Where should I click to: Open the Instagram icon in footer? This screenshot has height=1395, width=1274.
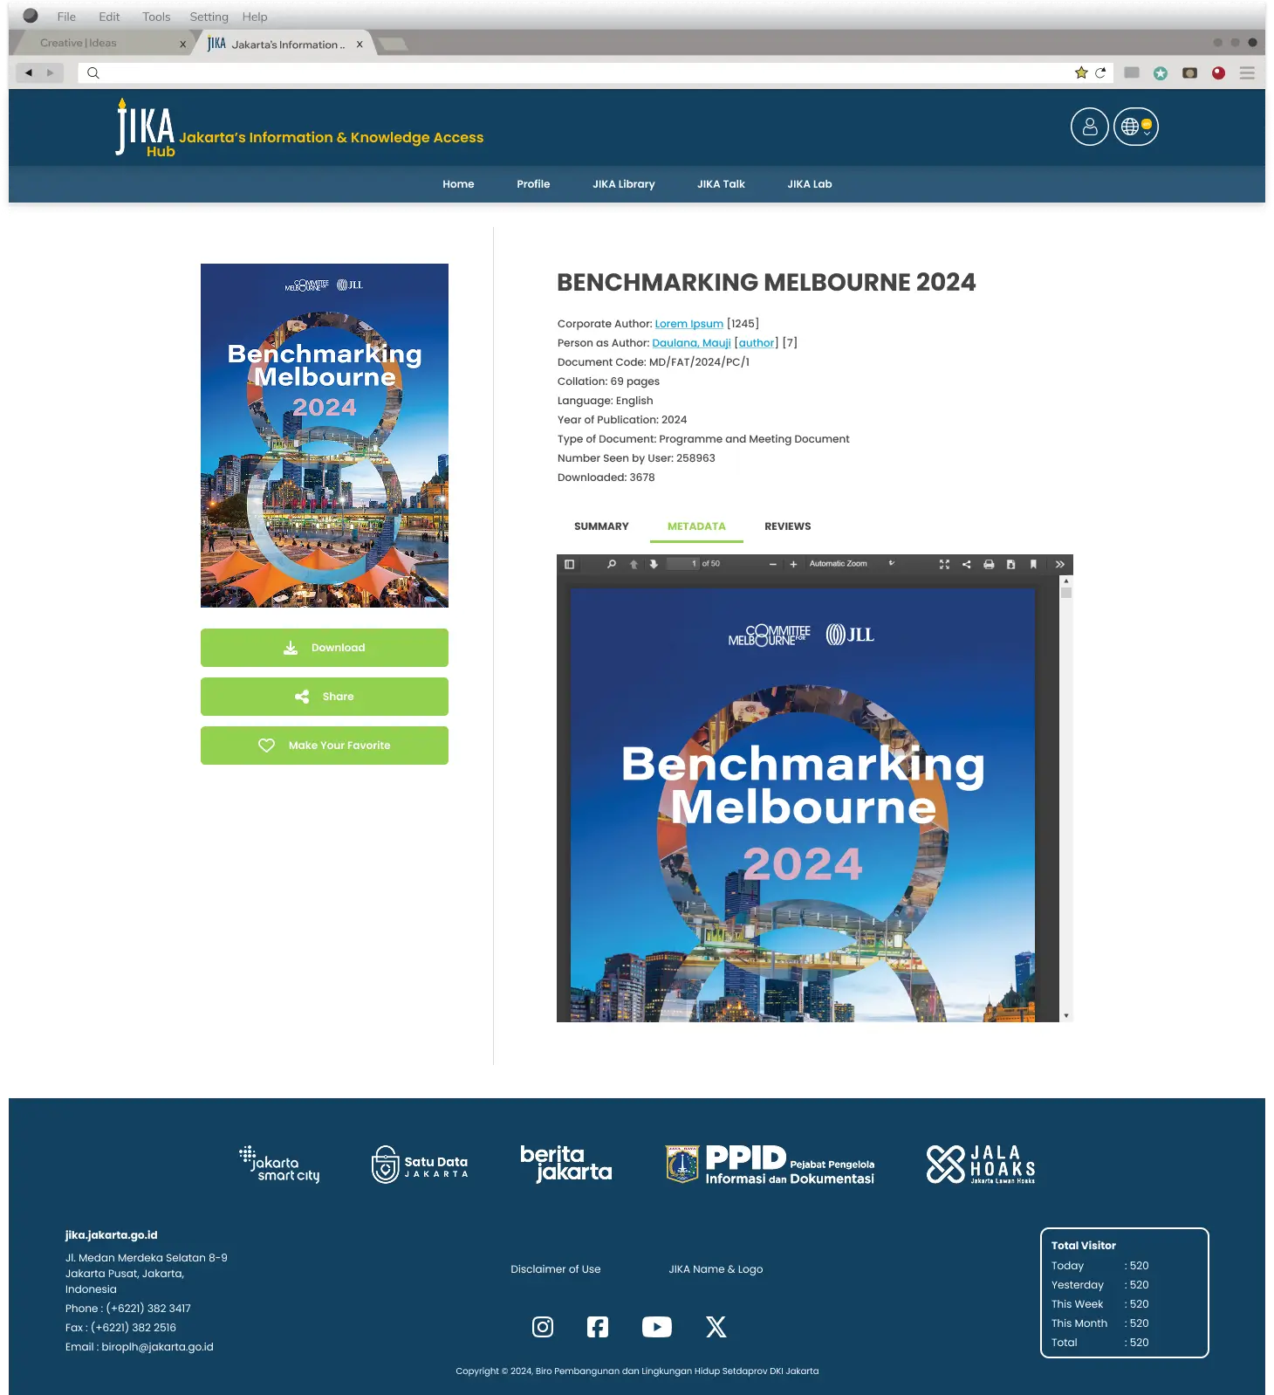pos(543,1327)
